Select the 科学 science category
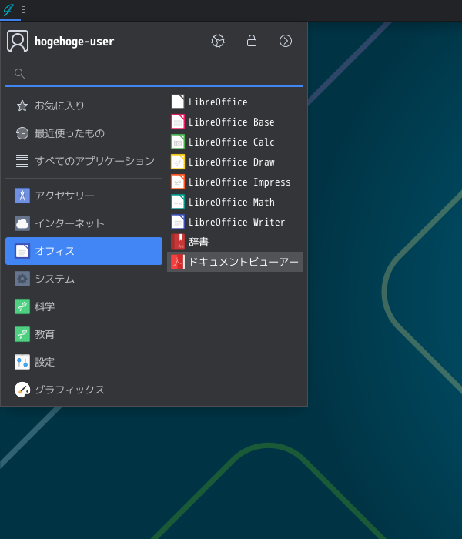The image size is (462, 539). [x=84, y=306]
